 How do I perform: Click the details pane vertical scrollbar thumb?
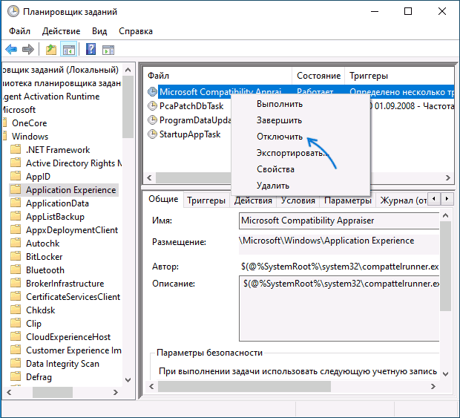(446, 266)
